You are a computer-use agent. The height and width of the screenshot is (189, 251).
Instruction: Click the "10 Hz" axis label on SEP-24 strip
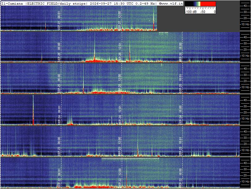pos(245,119)
